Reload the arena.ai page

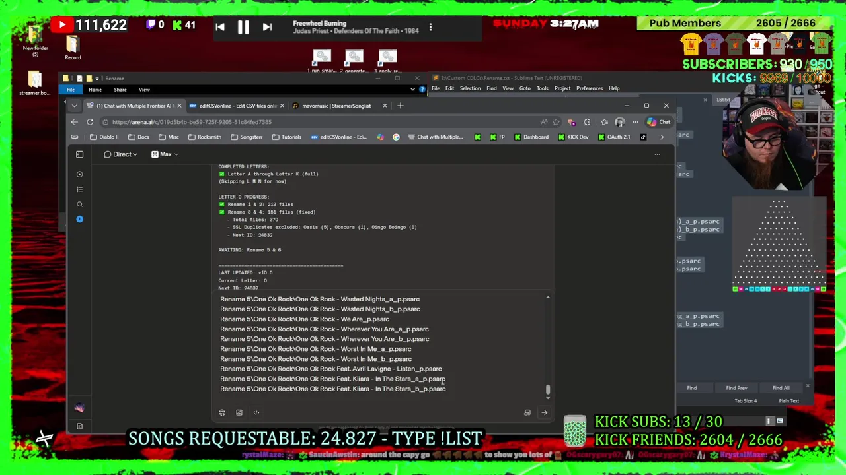tap(90, 122)
